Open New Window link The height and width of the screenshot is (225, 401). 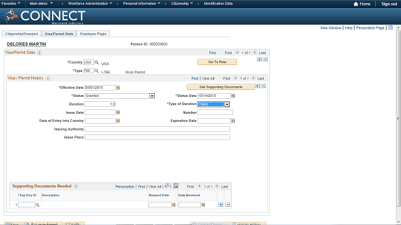tap(331, 27)
